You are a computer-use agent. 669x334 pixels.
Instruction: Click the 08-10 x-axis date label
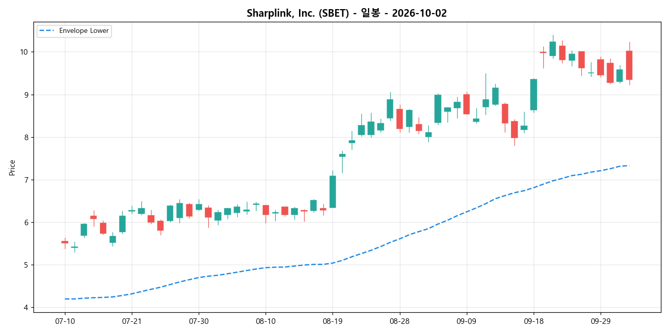click(x=266, y=321)
